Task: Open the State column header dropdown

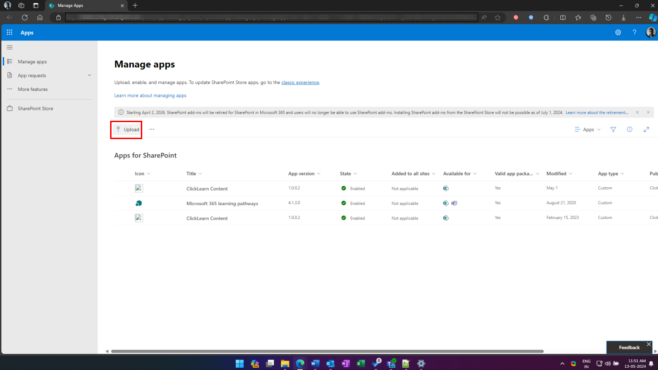Action: [x=348, y=174]
